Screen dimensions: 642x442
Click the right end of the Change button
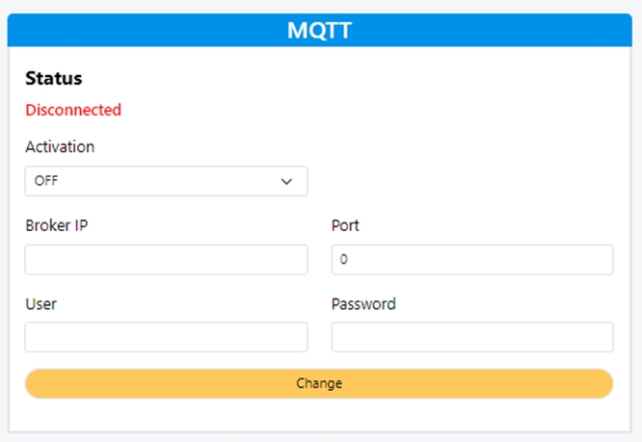click(x=588, y=383)
